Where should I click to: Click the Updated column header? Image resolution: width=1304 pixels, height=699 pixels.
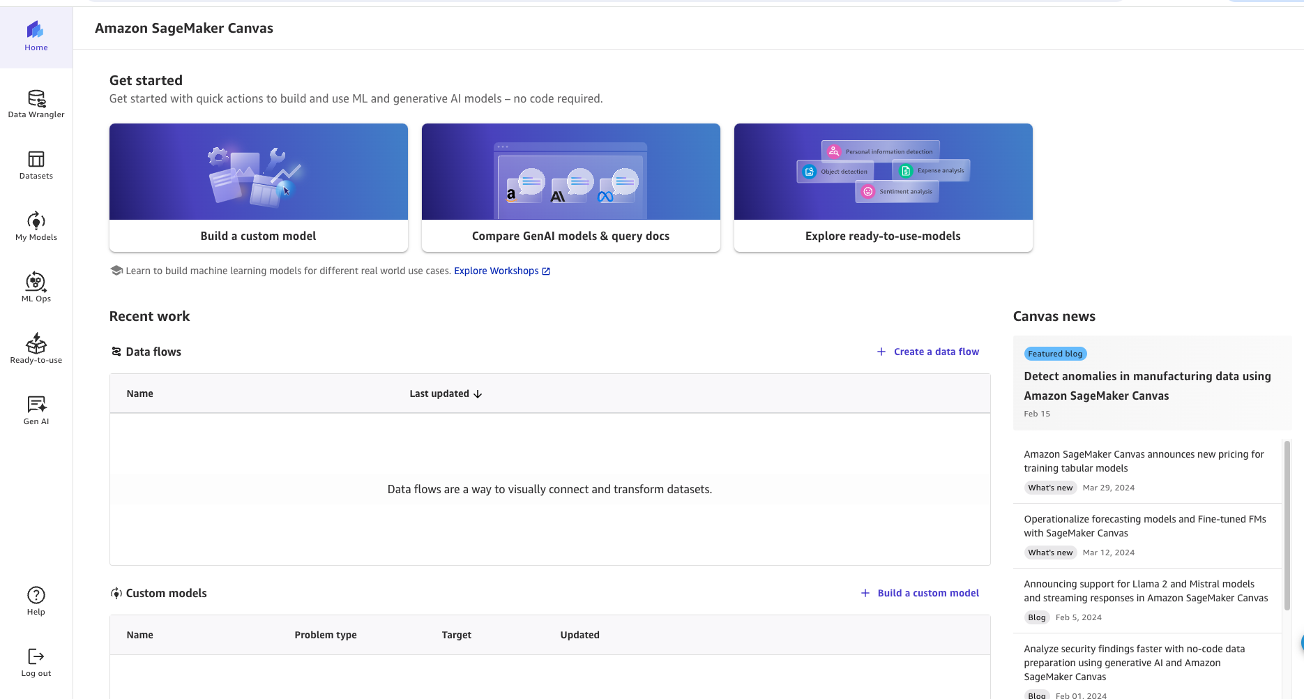[x=580, y=635]
